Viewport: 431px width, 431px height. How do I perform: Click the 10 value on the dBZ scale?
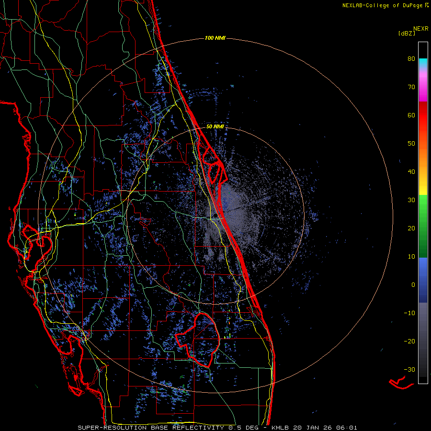point(411,257)
